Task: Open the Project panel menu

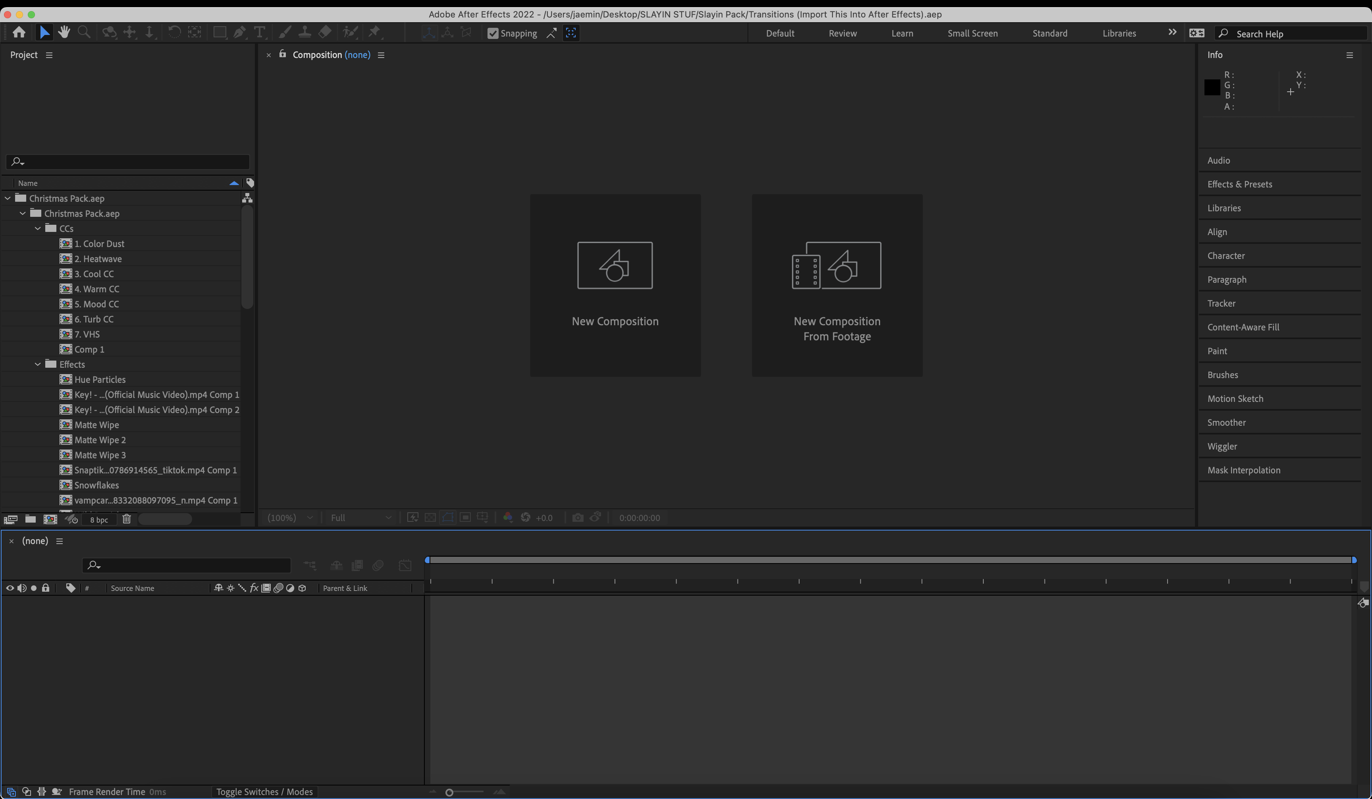Action: click(50, 54)
